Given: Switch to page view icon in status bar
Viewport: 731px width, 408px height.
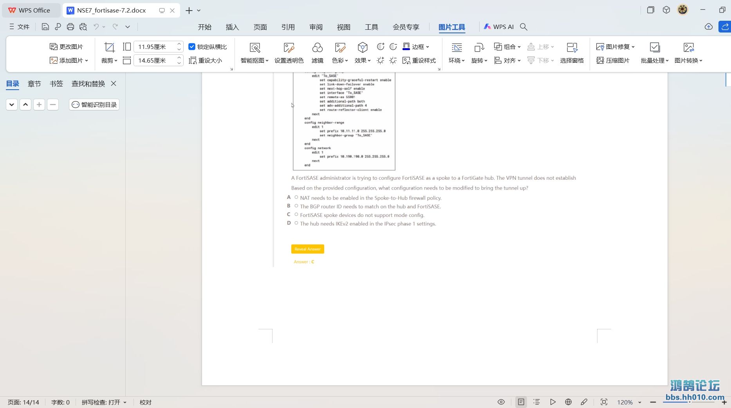Looking at the screenshot, I should 521,402.
